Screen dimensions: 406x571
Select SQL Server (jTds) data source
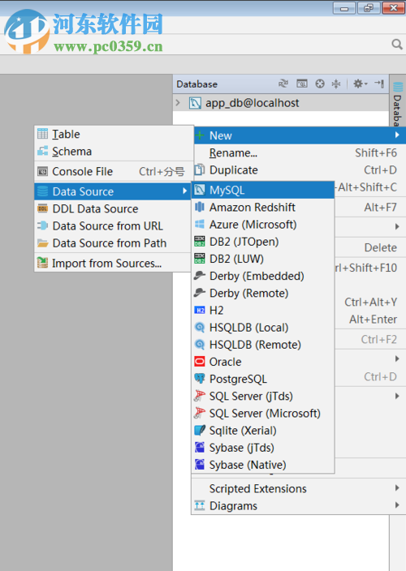click(263, 396)
